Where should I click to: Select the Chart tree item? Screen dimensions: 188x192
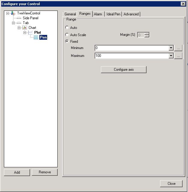click(x=32, y=28)
